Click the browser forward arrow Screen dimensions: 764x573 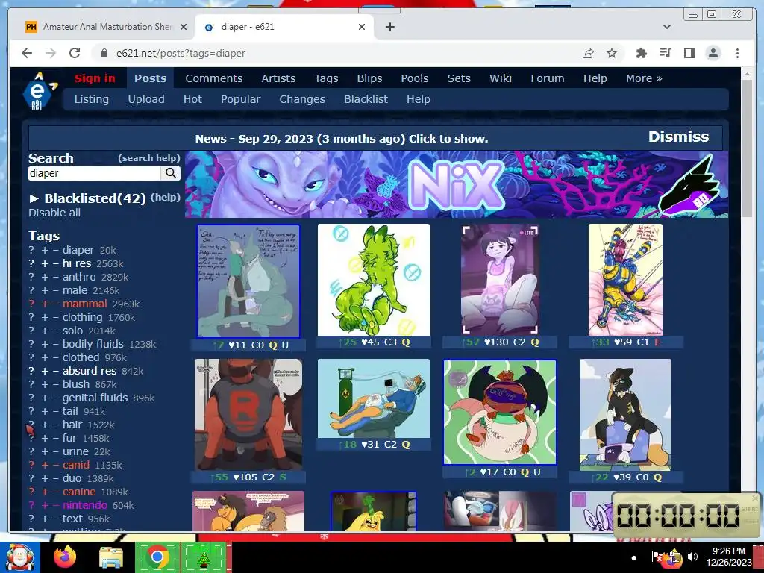51,53
